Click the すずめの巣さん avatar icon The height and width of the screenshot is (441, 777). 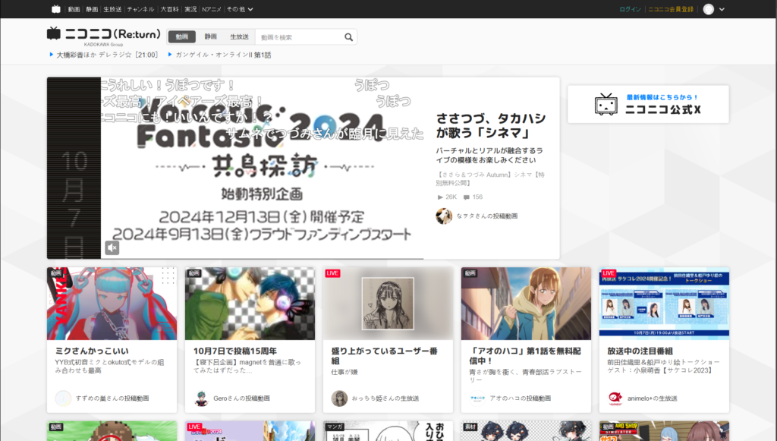tap(63, 398)
